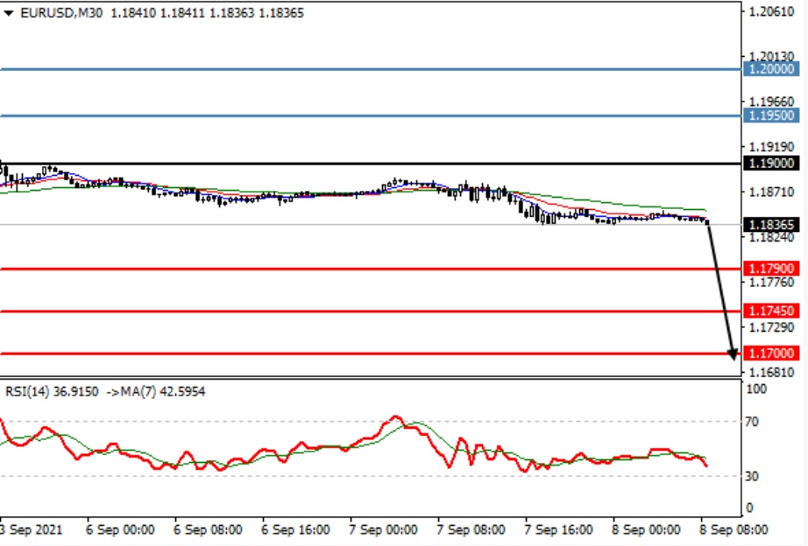Image resolution: width=808 pixels, height=546 pixels.
Task: Click the 8 Sep 08:00 time label
Action: [x=734, y=529]
